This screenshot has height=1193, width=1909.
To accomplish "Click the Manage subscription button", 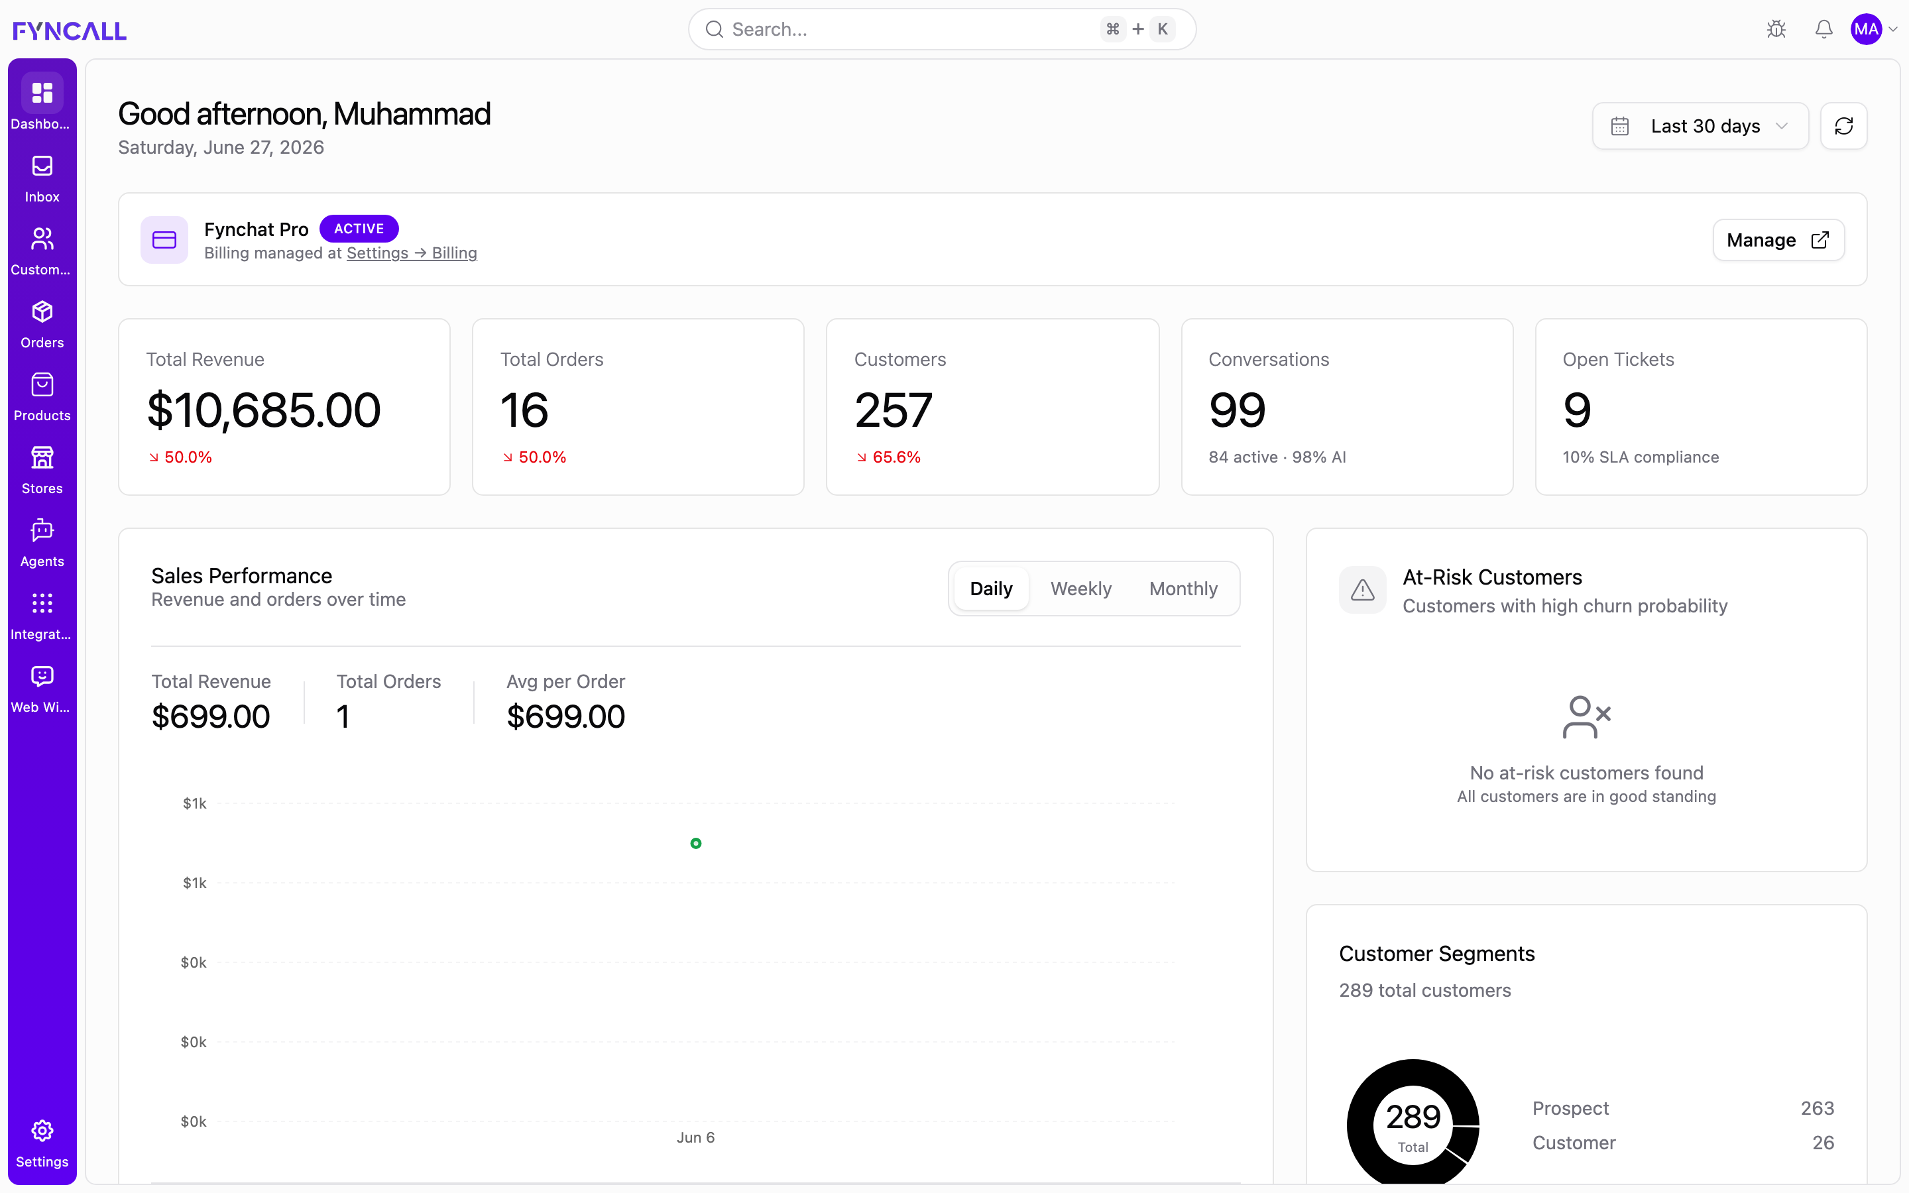I will [1778, 240].
